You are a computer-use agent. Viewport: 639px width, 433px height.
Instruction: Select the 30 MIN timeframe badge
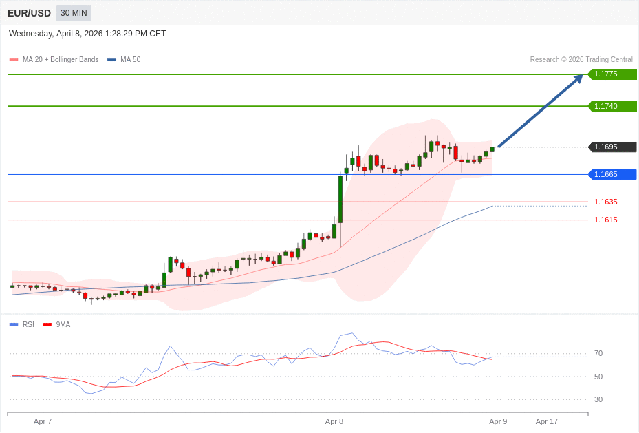pyautogui.click(x=74, y=13)
